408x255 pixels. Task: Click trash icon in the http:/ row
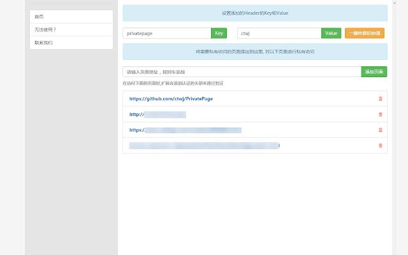(381, 114)
